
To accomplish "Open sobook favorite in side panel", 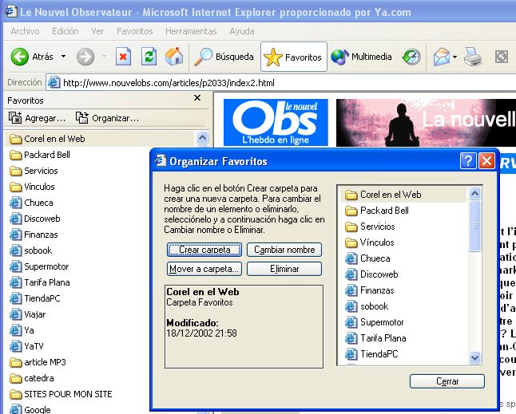I will (30, 250).
